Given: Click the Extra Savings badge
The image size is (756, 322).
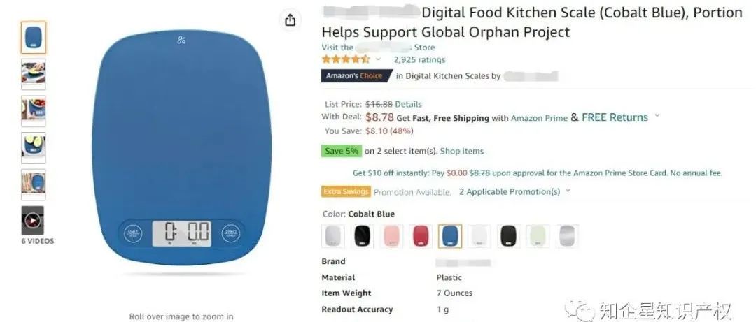Looking at the screenshot, I should 346,191.
